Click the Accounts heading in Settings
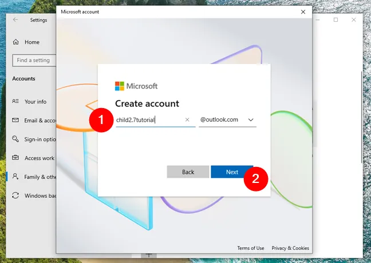The width and height of the screenshot is (371, 263). (x=23, y=78)
